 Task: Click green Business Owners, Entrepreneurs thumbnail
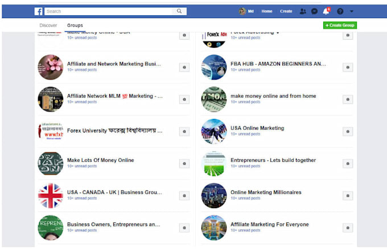tap(50, 227)
